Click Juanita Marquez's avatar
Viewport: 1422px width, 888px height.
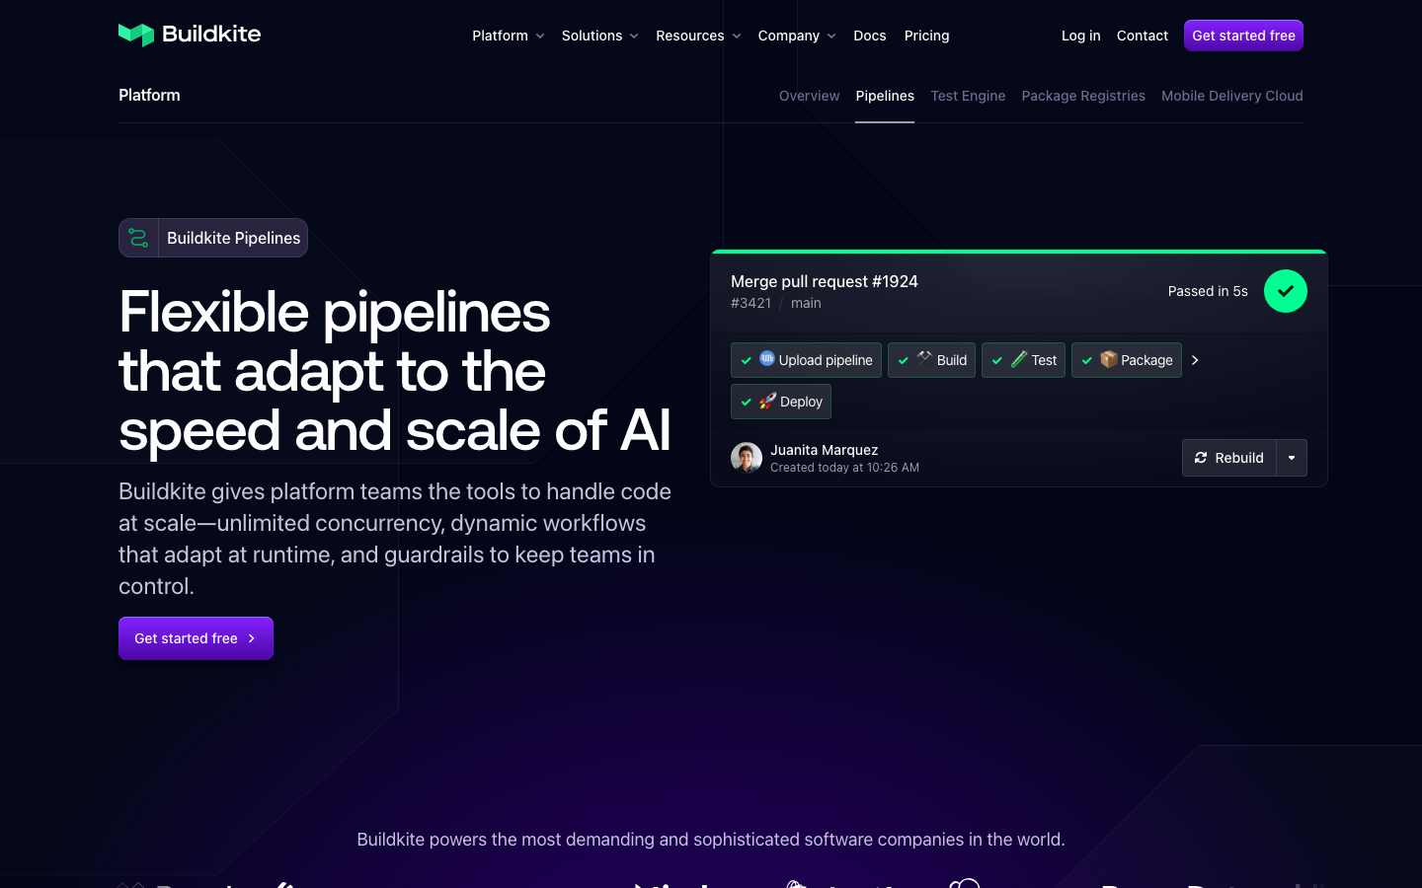[x=747, y=458]
